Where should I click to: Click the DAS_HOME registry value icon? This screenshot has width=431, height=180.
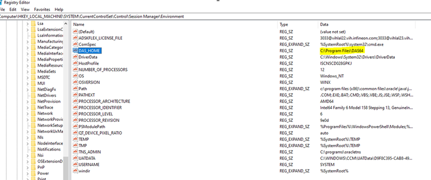(75, 50)
